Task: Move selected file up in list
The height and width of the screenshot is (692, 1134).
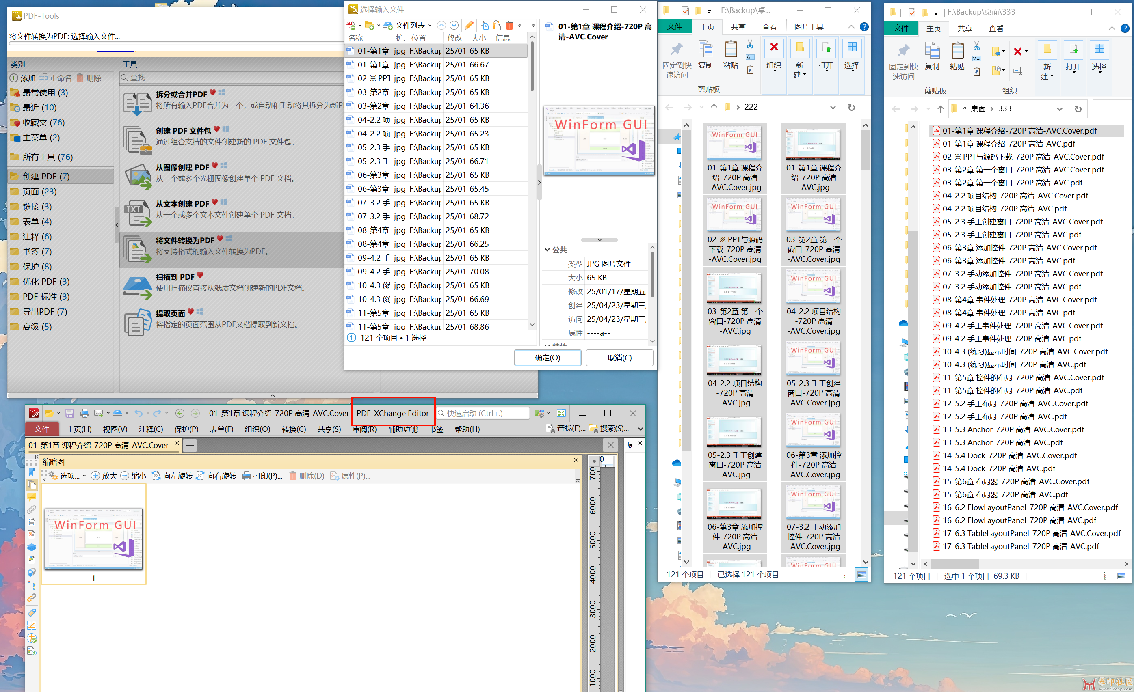Action: pyautogui.click(x=441, y=25)
